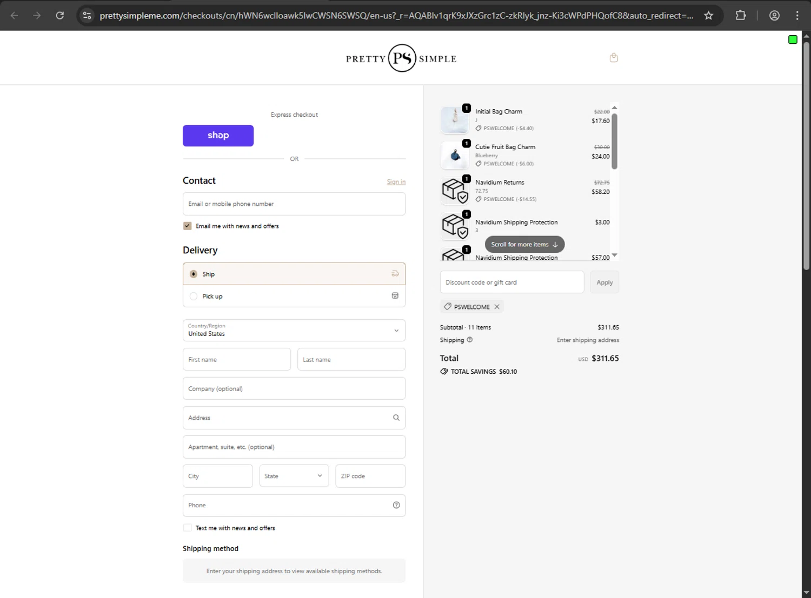The image size is (811, 598).
Task: Open the Chrome three-dot menu
Action: pyautogui.click(x=797, y=15)
